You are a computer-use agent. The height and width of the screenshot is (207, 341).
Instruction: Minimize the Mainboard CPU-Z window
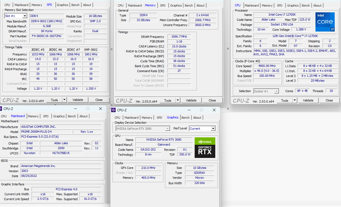pyautogui.click(x=75, y=109)
